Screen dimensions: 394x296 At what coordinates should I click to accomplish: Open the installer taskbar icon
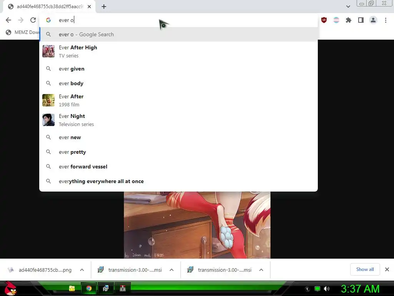105,288
